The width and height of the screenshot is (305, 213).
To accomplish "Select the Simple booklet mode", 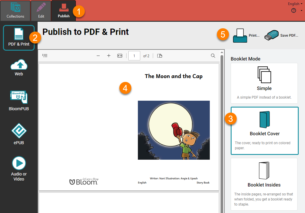I will [264, 83].
